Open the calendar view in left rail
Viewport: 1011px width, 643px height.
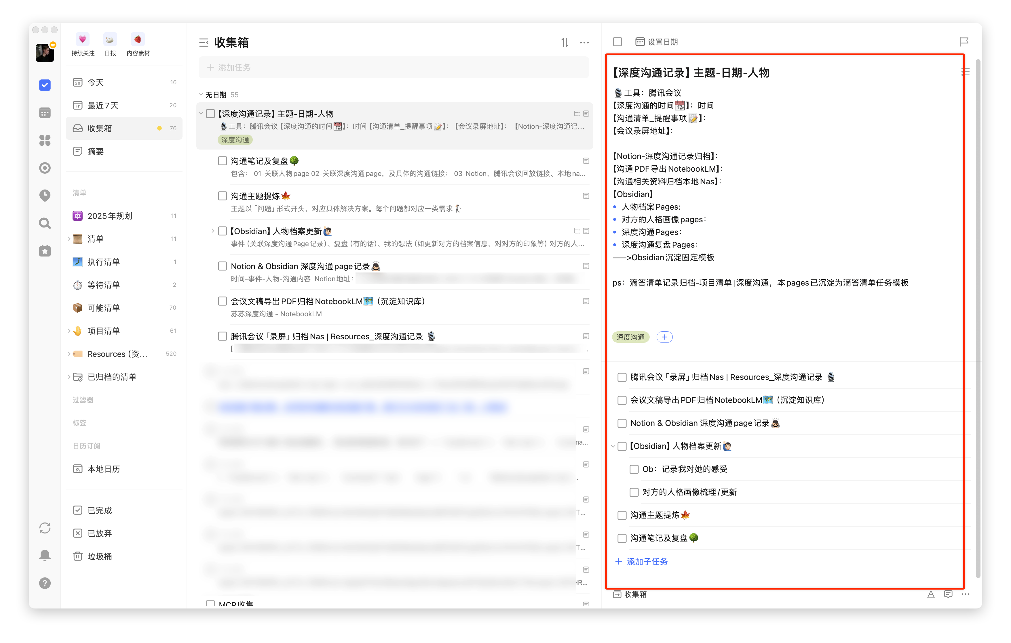pos(45,113)
